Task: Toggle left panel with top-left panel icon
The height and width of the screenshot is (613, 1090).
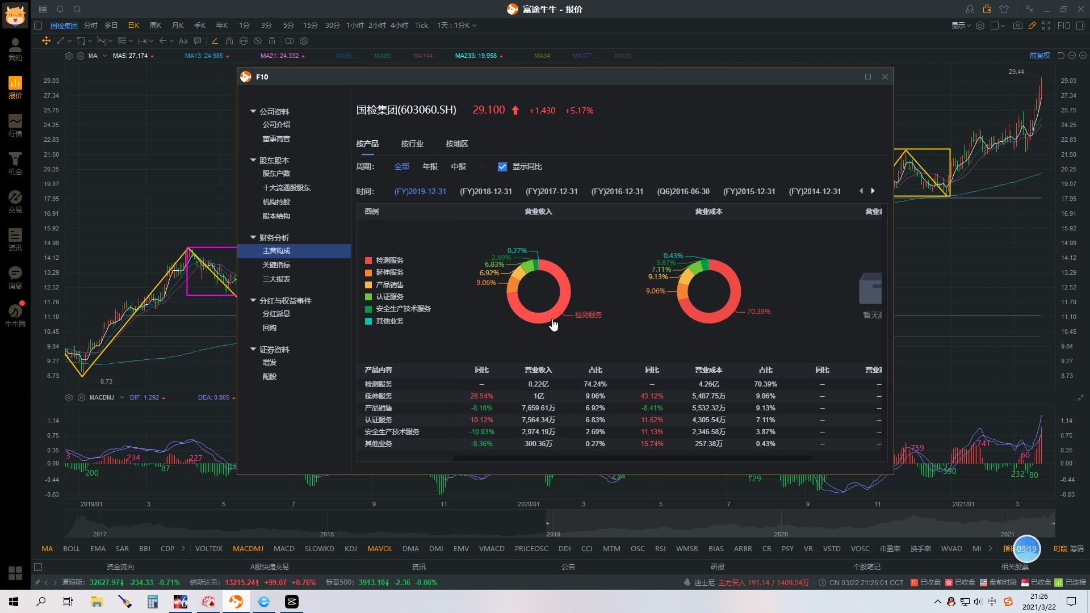Action: pyautogui.click(x=38, y=26)
